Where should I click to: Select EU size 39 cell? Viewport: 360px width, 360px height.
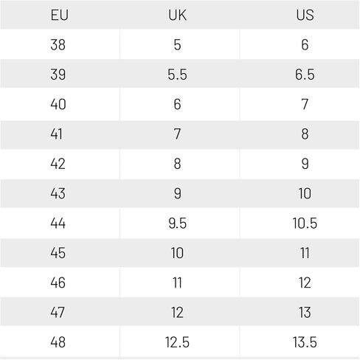pyautogui.click(x=58, y=75)
